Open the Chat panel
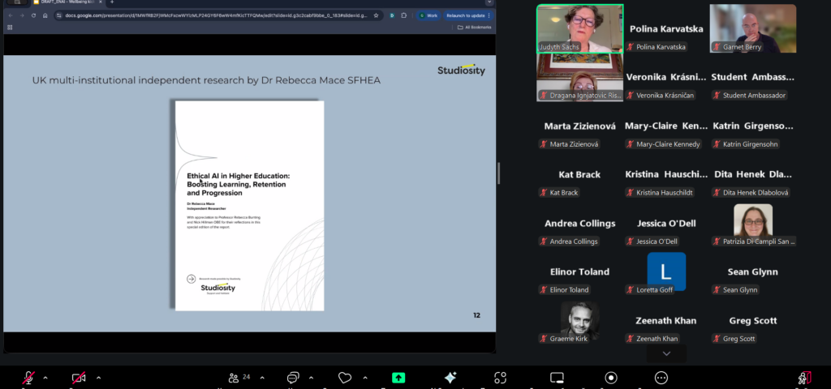831x389 pixels. (x=293, y=378)
